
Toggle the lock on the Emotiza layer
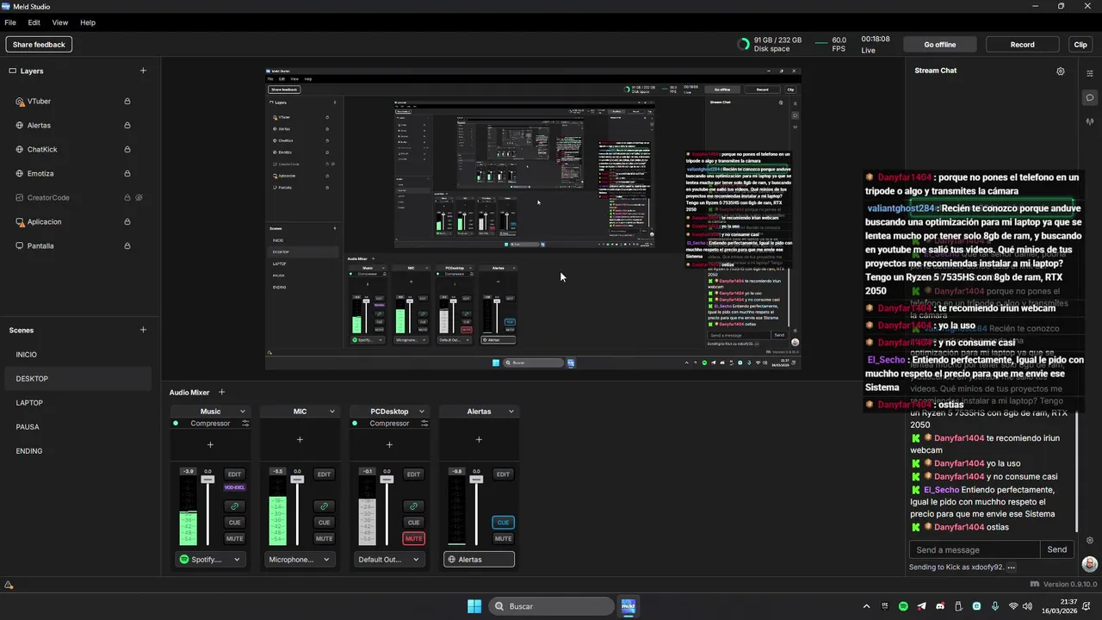pos(127,174)
